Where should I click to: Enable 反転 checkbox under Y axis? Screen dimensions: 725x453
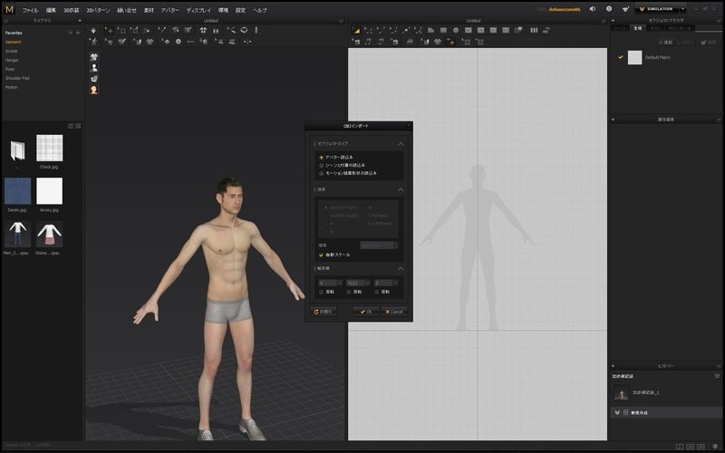(x=349, y=292)
